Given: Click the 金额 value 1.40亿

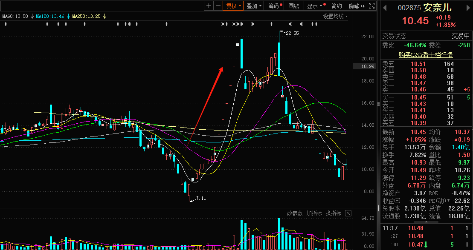Looking at the screenshot, I should 461,148.
